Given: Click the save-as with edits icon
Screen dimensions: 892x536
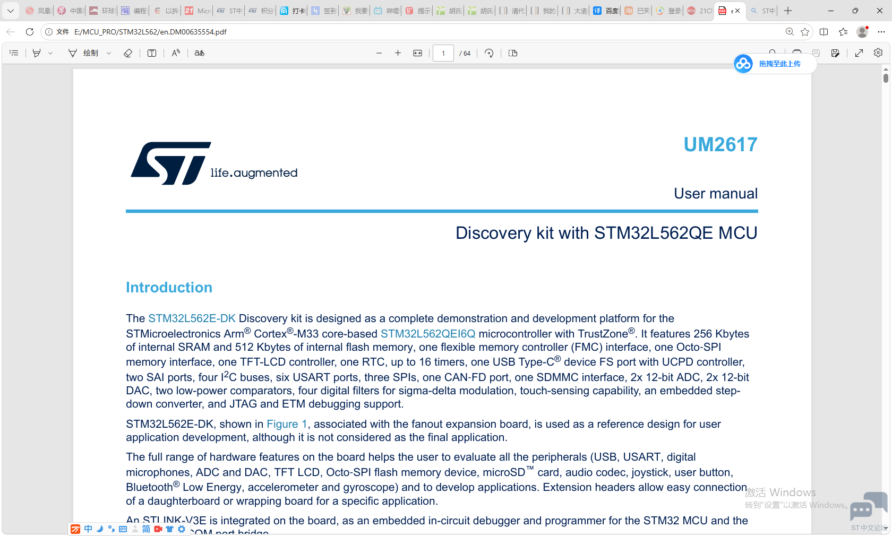Looking at the screenshot, I should 835,53.
